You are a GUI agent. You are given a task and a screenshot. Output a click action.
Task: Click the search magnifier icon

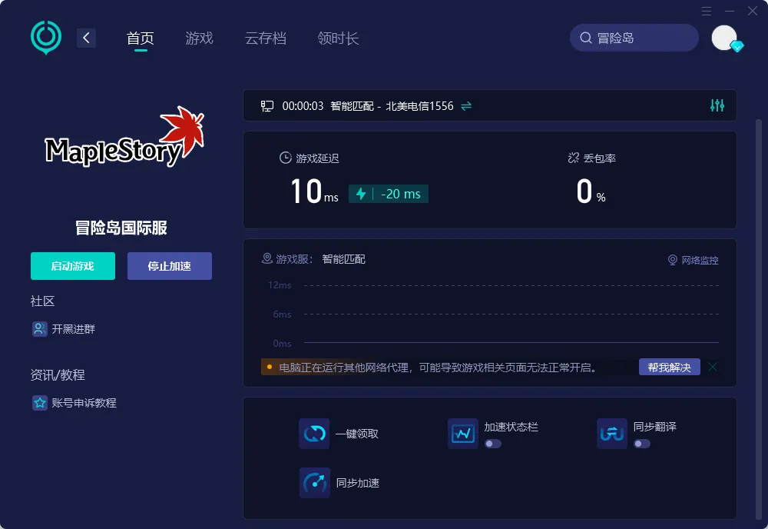pos(586,38)
